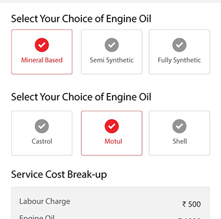
Task: Click the grey checkmark icon above Castrol
Action: 42,126
